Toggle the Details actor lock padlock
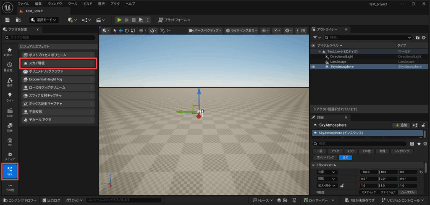430x205 pixels. click(x=424, y=125)
